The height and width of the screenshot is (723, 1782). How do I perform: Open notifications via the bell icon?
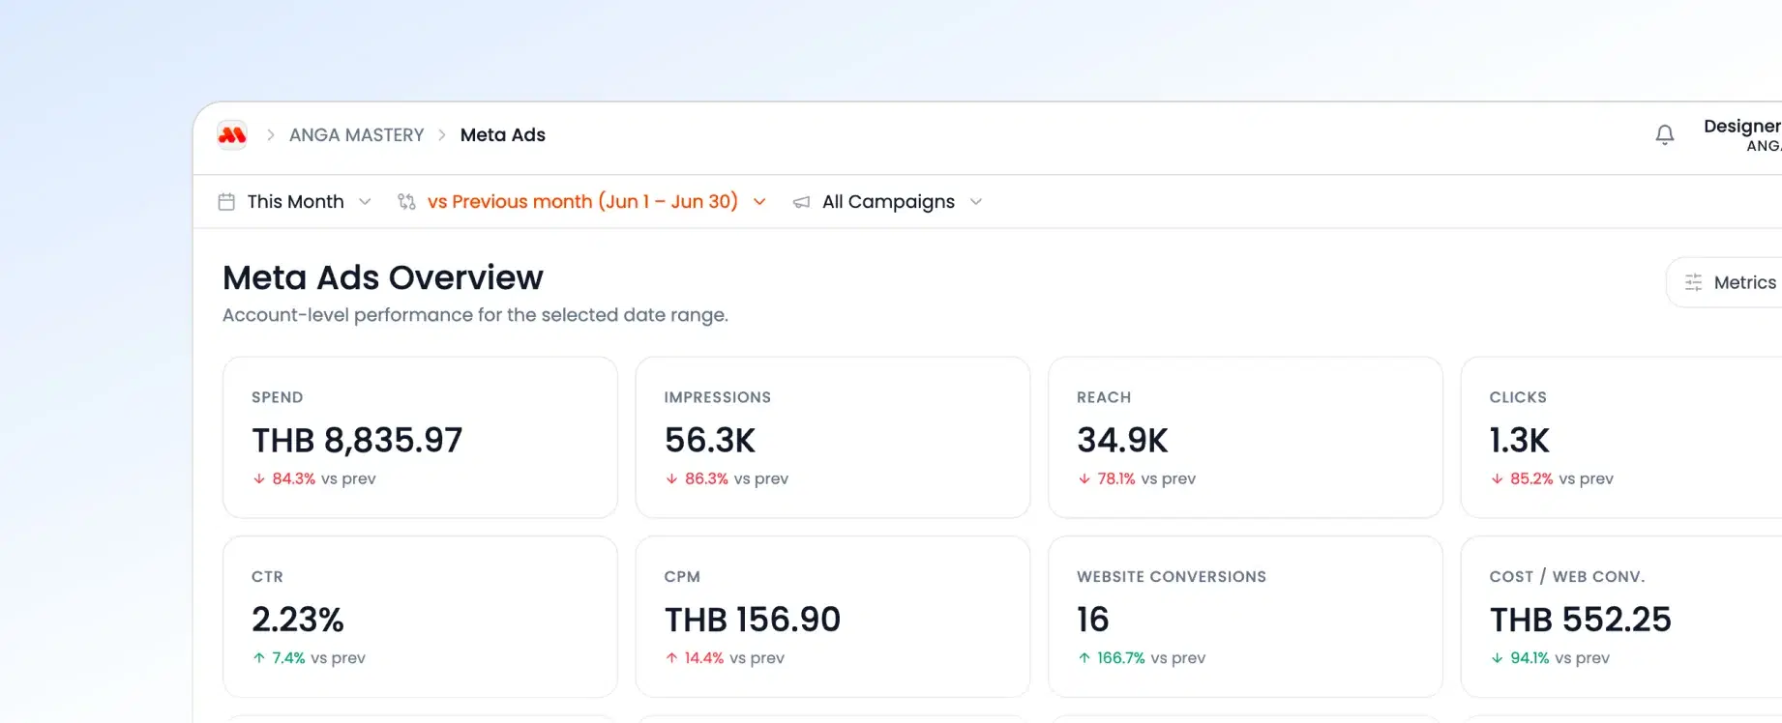coord(1664,135)
